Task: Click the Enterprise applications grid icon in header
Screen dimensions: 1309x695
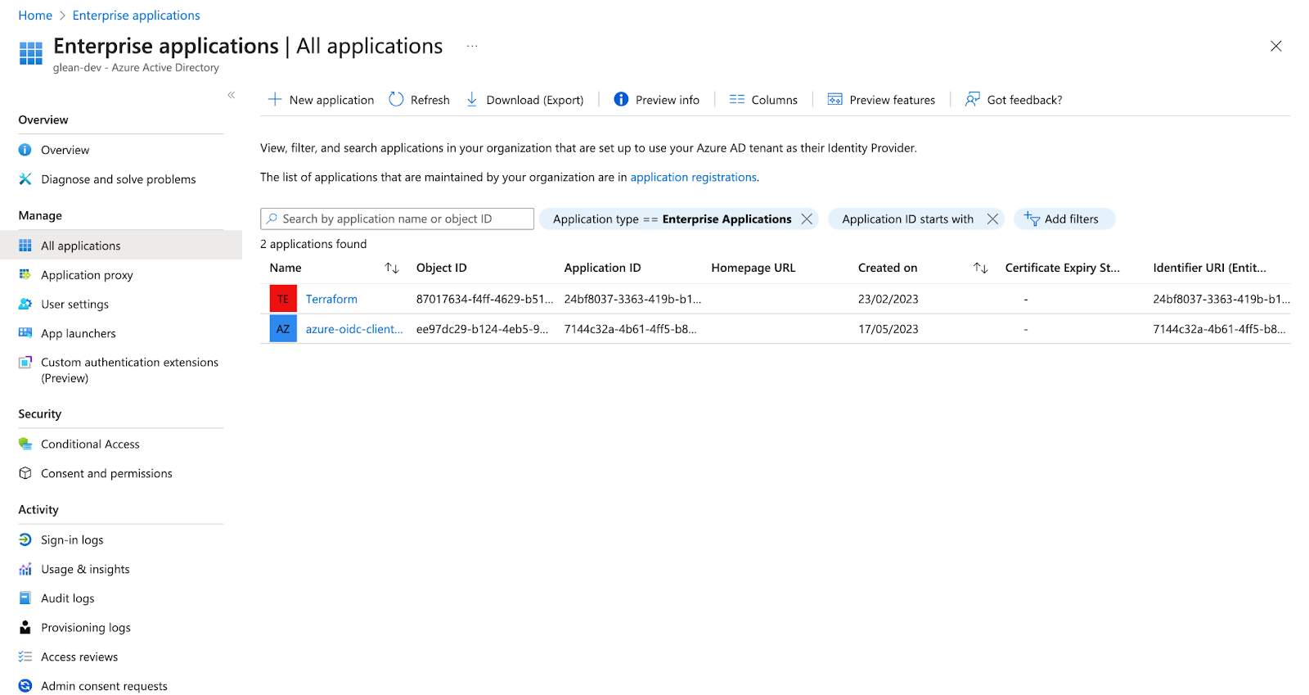Action: [x=31, y=53]
